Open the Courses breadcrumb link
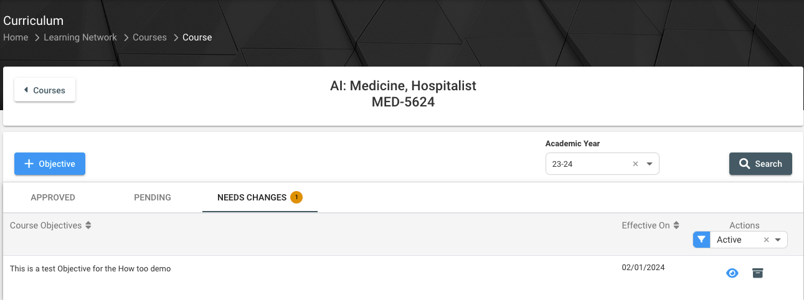Viewport: 804px width, 300px height. pos(149,37)
